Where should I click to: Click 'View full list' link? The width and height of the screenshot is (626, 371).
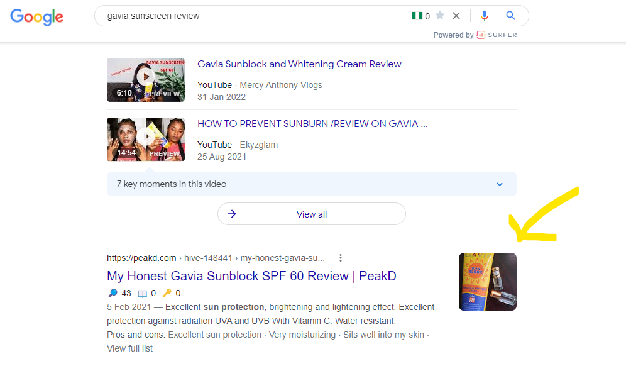coord(129,348)
